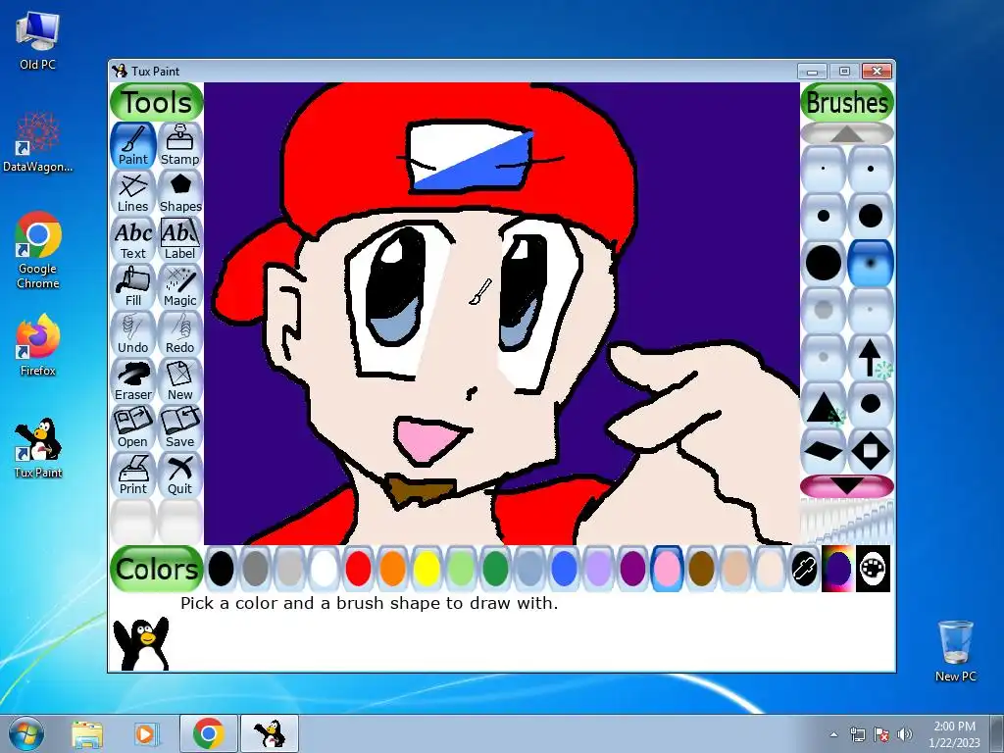Viewport: 1004px width, 753px height.
Task: Pick the purple color swatch
Action: (x=632, y=569)
